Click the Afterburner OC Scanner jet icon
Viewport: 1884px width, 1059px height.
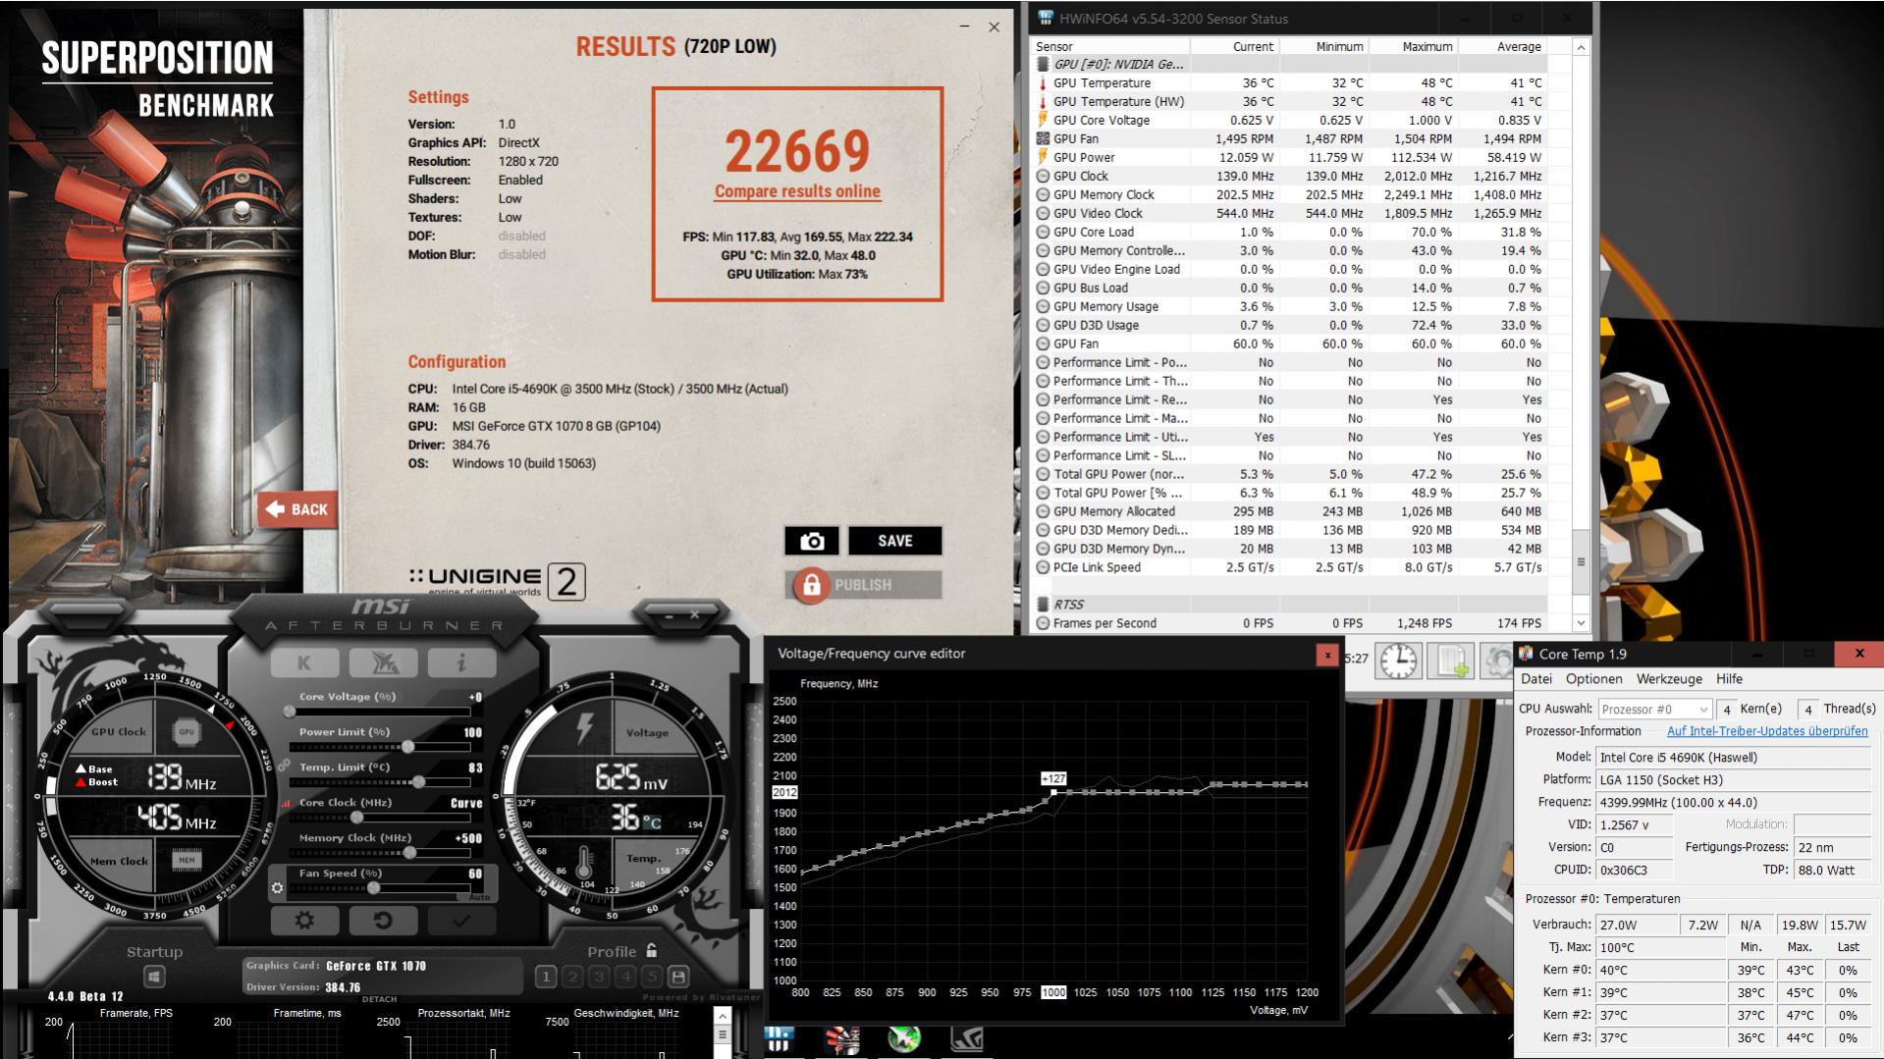(383, 663)
